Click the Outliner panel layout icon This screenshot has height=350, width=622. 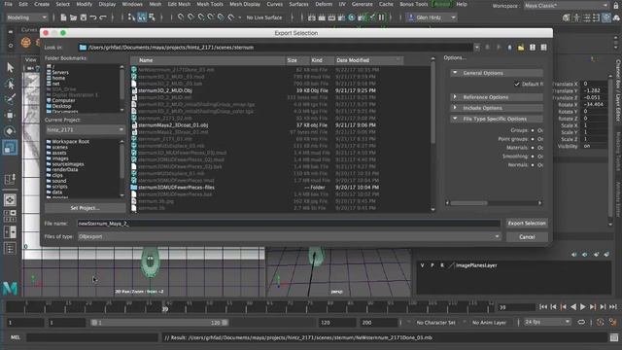point(10,249)
